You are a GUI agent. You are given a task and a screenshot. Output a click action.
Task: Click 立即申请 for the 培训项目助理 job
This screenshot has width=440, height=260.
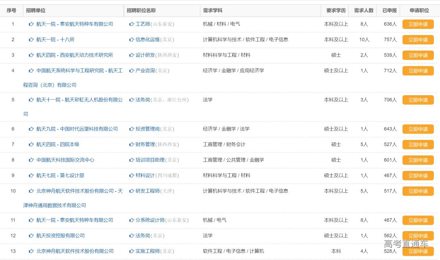pyautogui.click(x=418, y=160)
